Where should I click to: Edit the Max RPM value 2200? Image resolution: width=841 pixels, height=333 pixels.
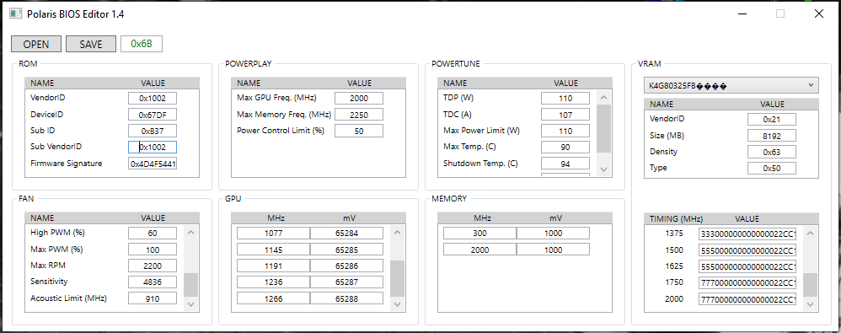point(153,266)
